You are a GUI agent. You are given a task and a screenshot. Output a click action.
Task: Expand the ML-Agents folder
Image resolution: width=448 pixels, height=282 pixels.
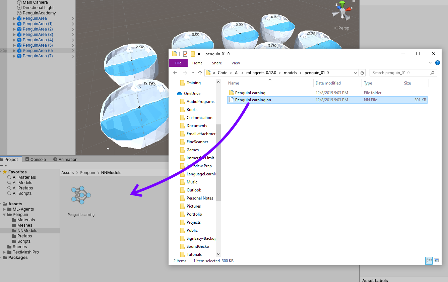(x=4, y=209)
